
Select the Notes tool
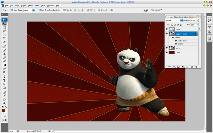coord(4,92)
